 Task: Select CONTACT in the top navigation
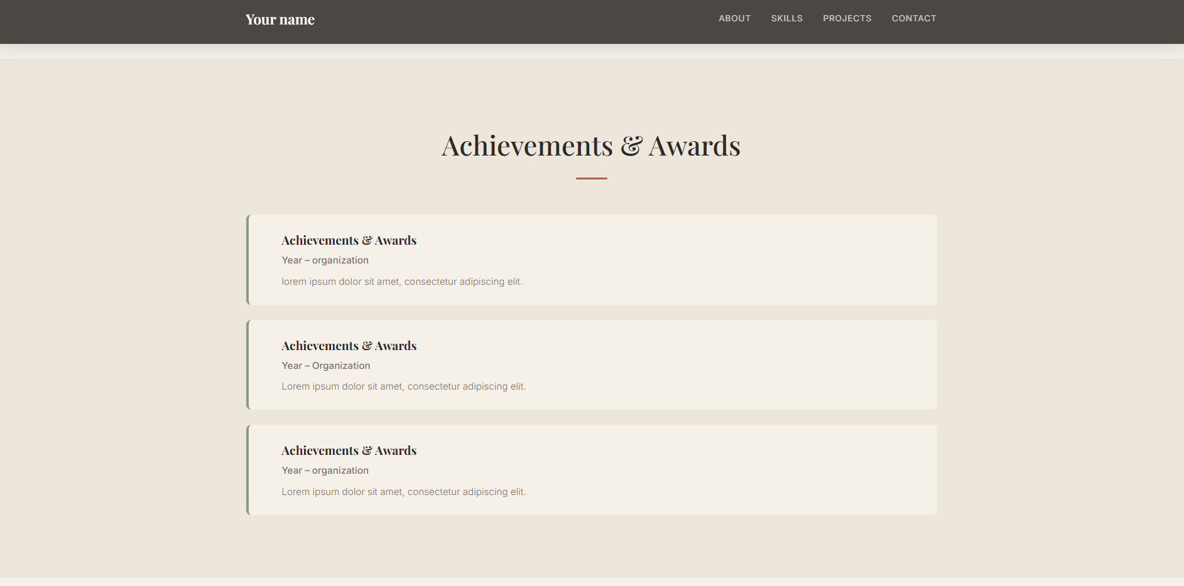(914, 19)
